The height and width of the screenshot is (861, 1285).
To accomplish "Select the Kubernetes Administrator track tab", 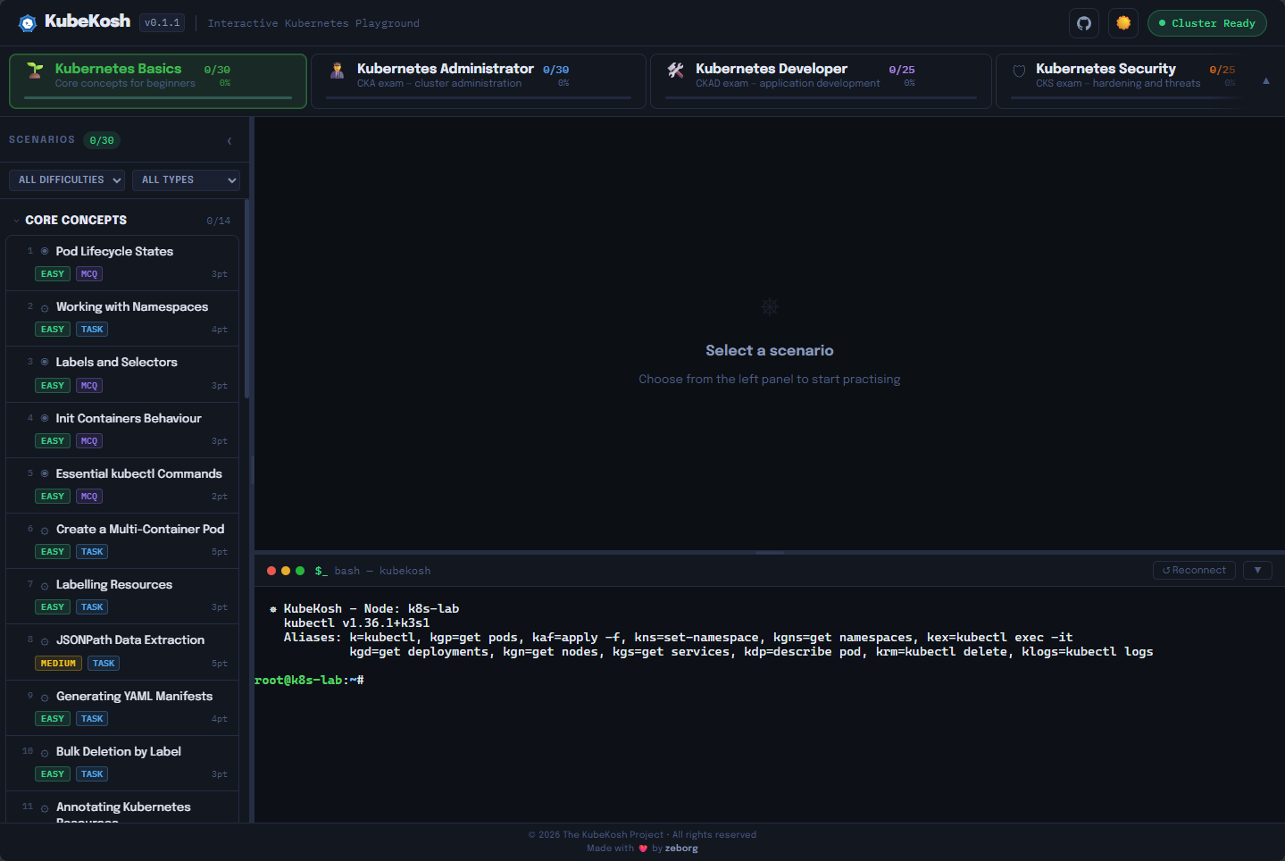I will (x=479, y=81).
